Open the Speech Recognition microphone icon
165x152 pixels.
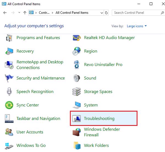click(x=9, y=92)
